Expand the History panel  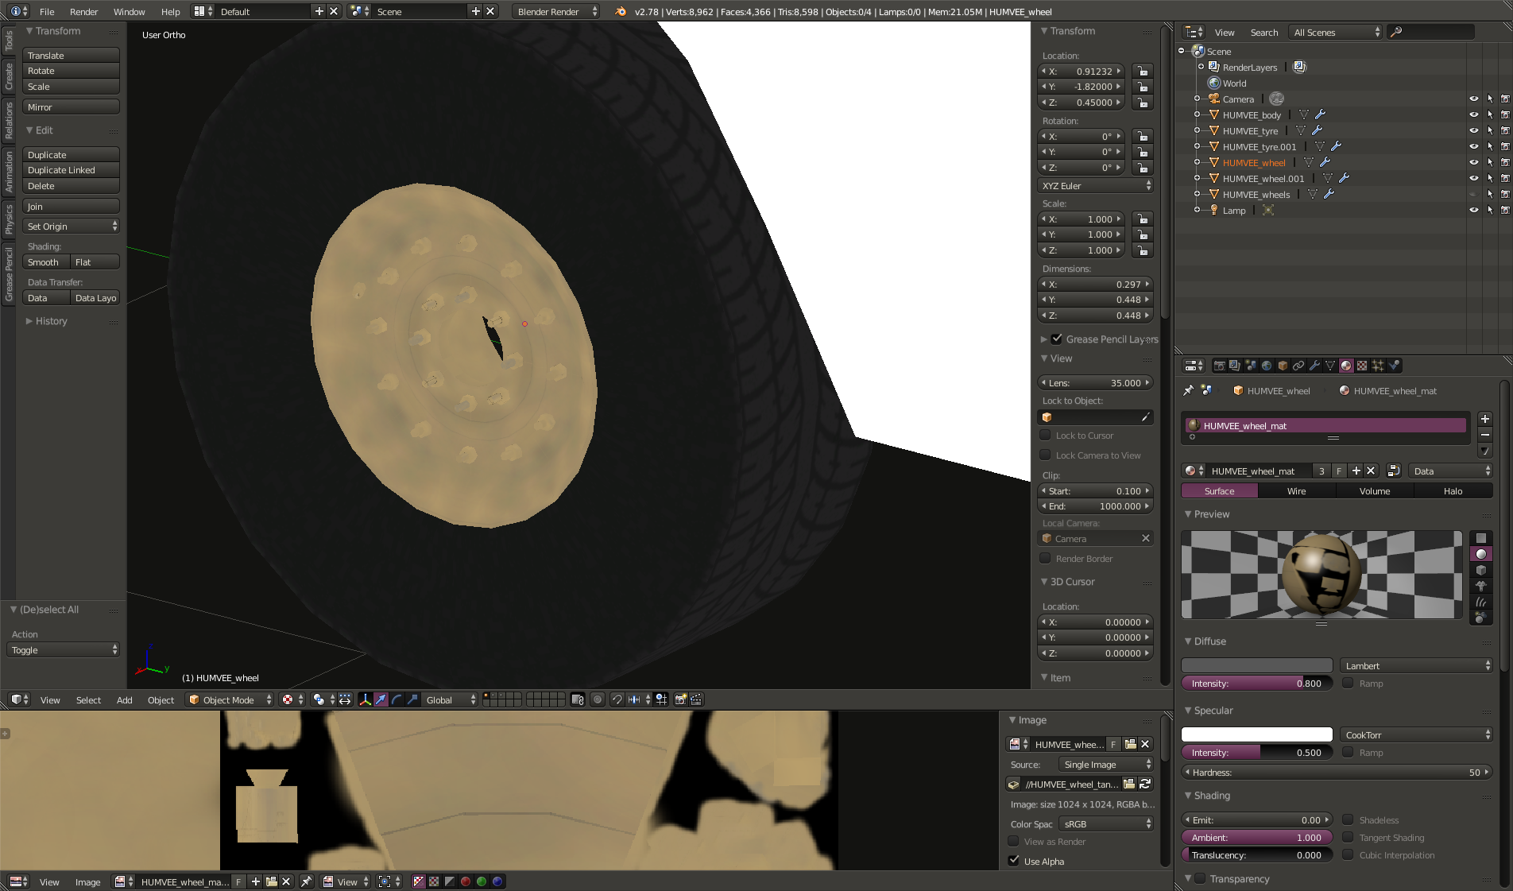click(51, 321)
